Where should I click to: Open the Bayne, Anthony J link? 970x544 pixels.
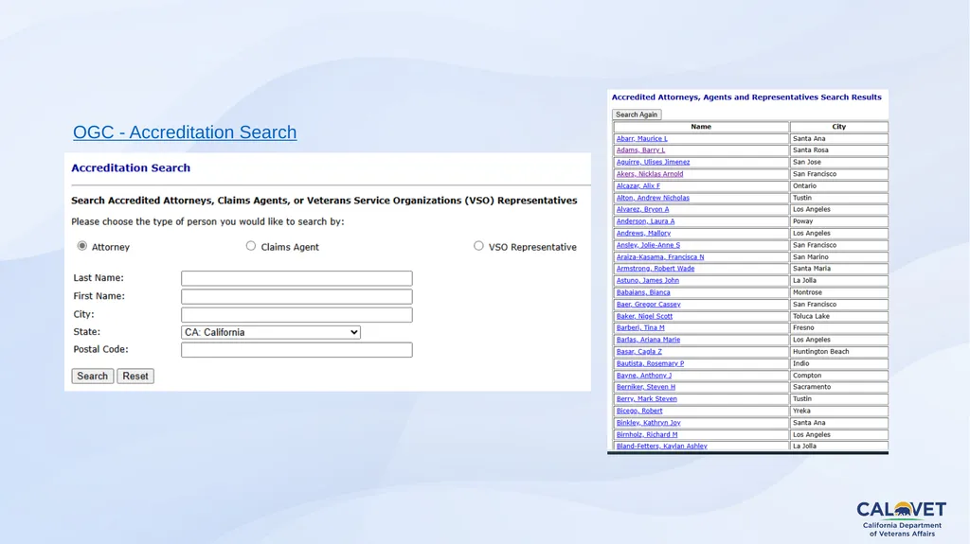click(x=643, y=376)
